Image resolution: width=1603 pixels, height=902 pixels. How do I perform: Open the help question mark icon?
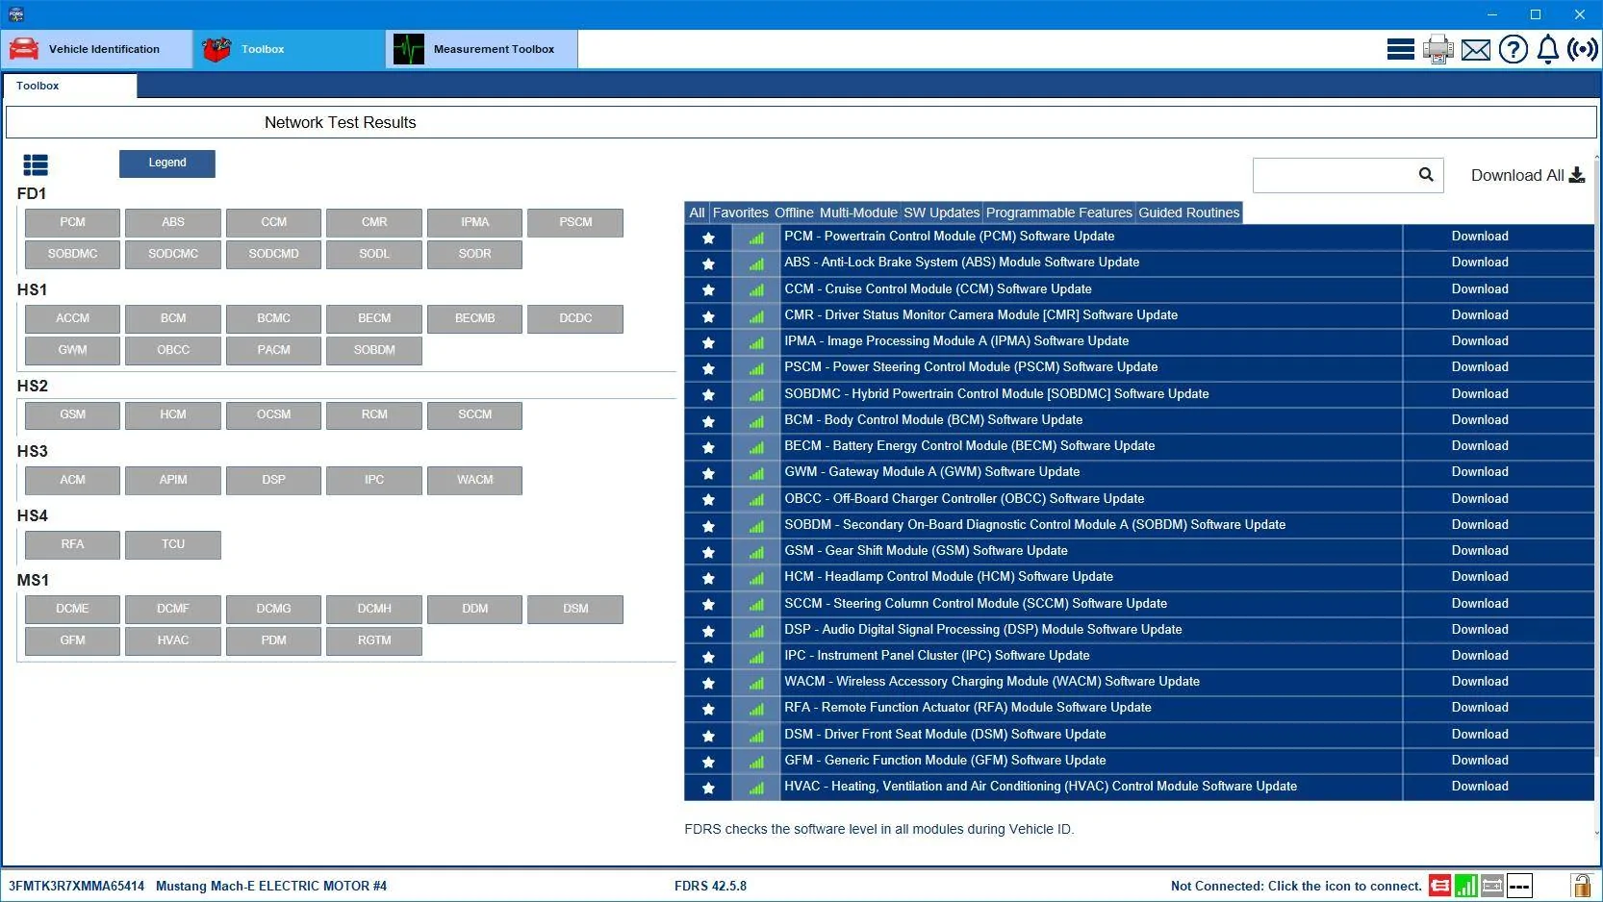1513,49
